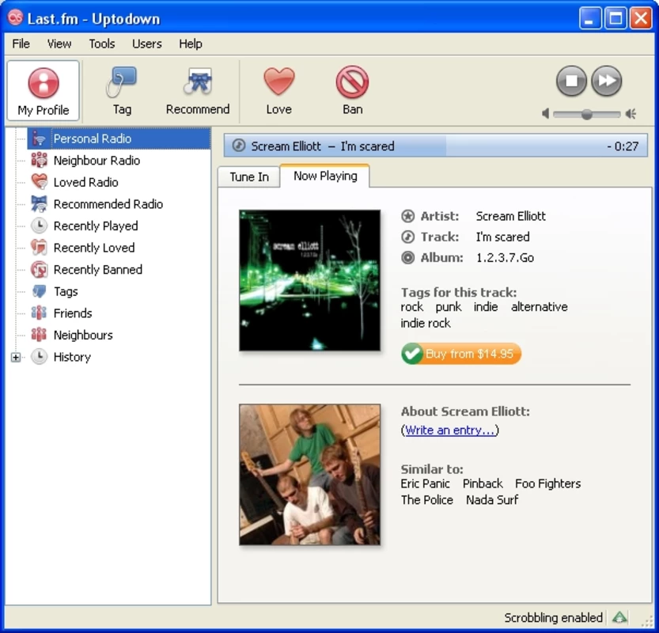Click the Recently Loved heart icon
The image size is (659, 633).
click(39, 248)
